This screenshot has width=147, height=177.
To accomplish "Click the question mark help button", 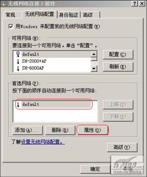I will point(135,4).
